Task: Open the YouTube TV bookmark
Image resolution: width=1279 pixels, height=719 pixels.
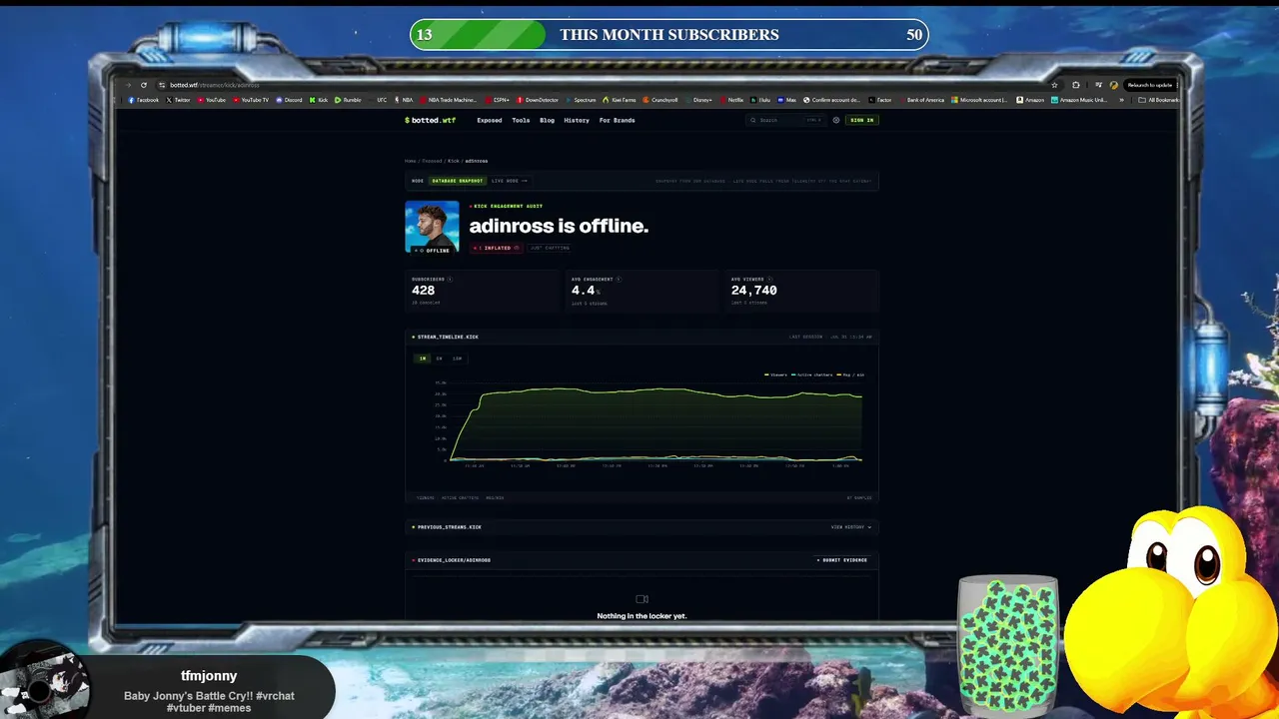Action: coord(251,100)
